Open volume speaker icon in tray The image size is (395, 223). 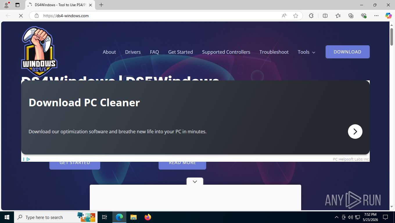[350, 217]
